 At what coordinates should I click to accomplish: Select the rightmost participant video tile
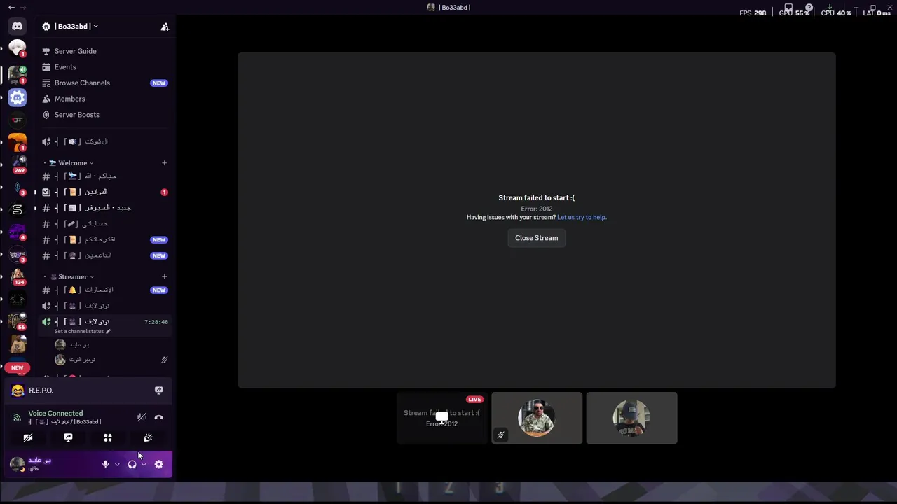point(631,418)
